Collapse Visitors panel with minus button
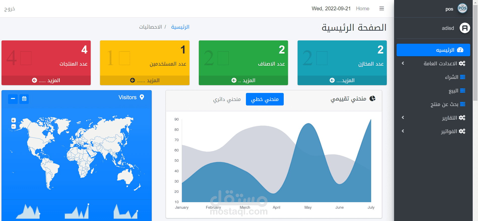Screen dimensions: 478x221 point(13,99)
